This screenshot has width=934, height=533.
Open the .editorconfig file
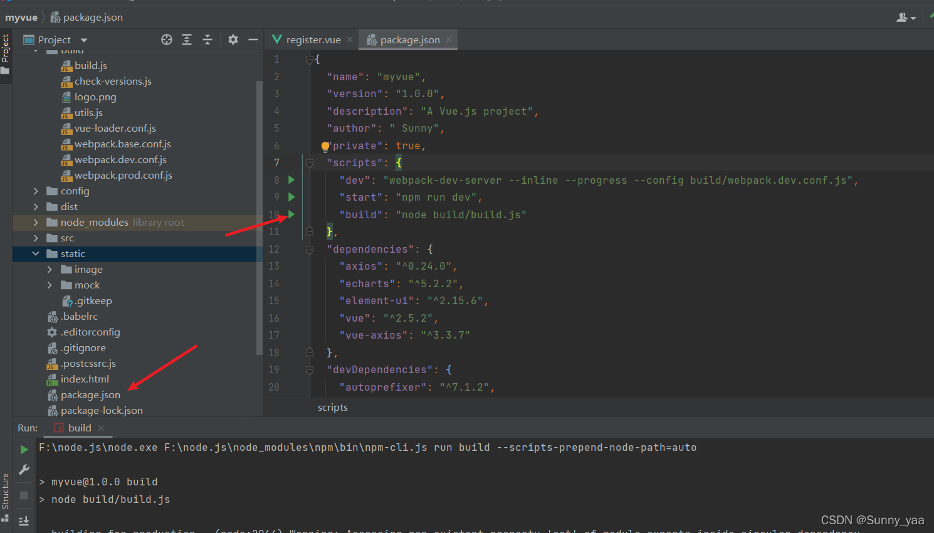pos(90,332)
